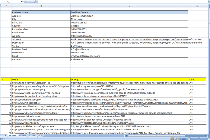Image resolution: width=210 pixels, height=140 pixels.
Task: Click the 'MedEvac Canada' cell
Action: point(129,12)
